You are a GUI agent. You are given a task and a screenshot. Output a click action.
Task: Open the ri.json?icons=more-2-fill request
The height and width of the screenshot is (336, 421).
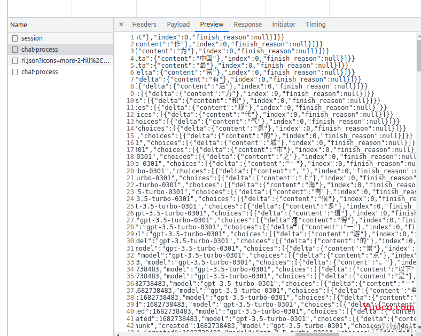(61, 61)
